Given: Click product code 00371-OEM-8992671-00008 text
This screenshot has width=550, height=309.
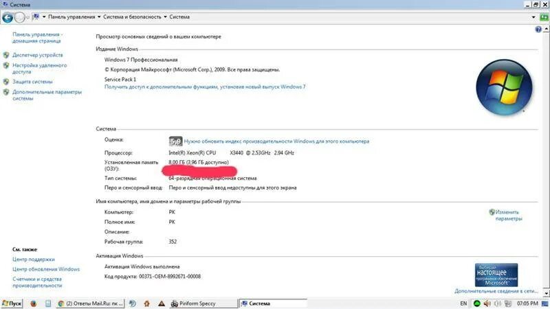Looking at the screenshot, I should click(170, 277).
